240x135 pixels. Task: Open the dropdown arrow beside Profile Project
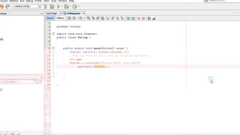(79, 6)
